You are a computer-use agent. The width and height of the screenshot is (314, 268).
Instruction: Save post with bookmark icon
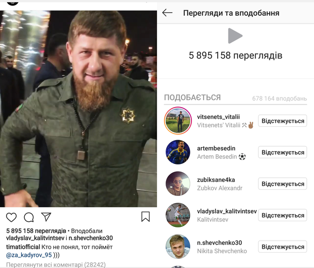[145, 217]
